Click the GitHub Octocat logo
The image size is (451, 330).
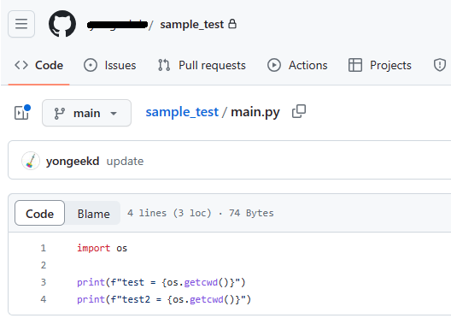pyautogui.click(x=62, y=24)
